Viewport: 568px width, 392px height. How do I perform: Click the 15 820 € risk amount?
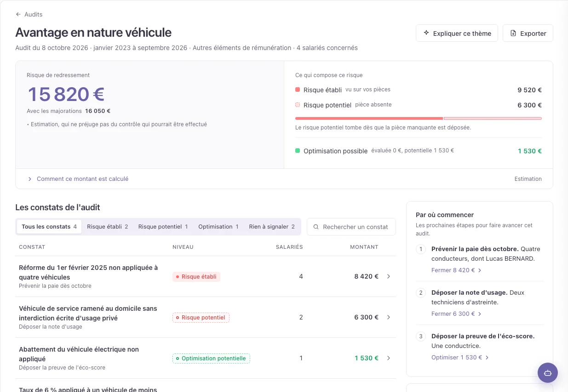66,94
